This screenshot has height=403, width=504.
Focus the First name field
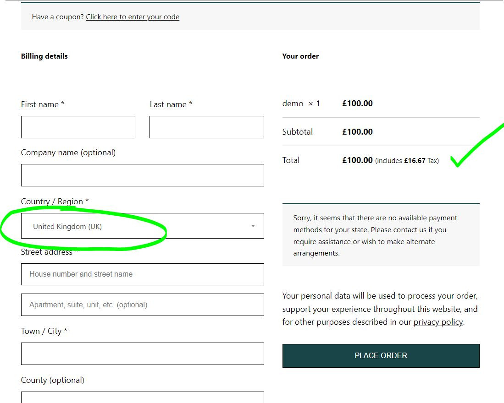point(78,127)
